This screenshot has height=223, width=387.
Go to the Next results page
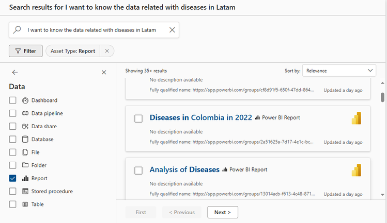pos(223,212)
